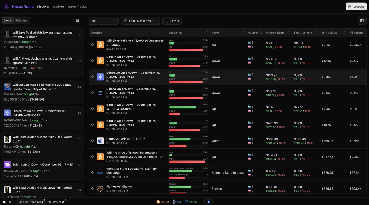Star the Flames vs. Sharks market
Viewport: 369px width, 205px height.
tap(92, 189)
